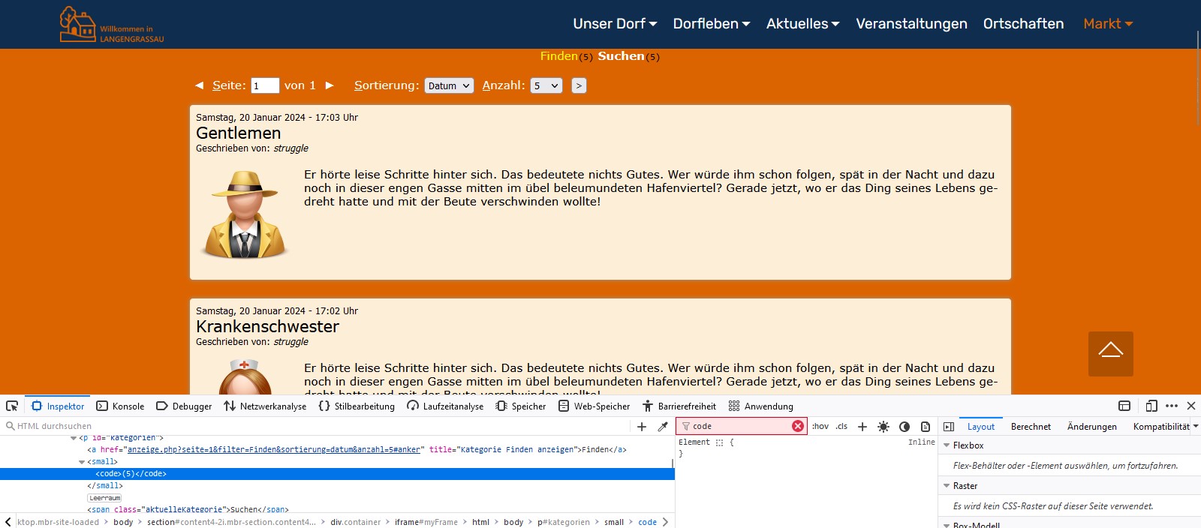1201x528 pixels.
Task: Pick a color with the eyedropper
Action: coord(663,426)
